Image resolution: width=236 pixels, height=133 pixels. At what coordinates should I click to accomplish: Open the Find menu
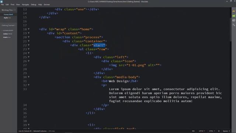tap(12, 5)
